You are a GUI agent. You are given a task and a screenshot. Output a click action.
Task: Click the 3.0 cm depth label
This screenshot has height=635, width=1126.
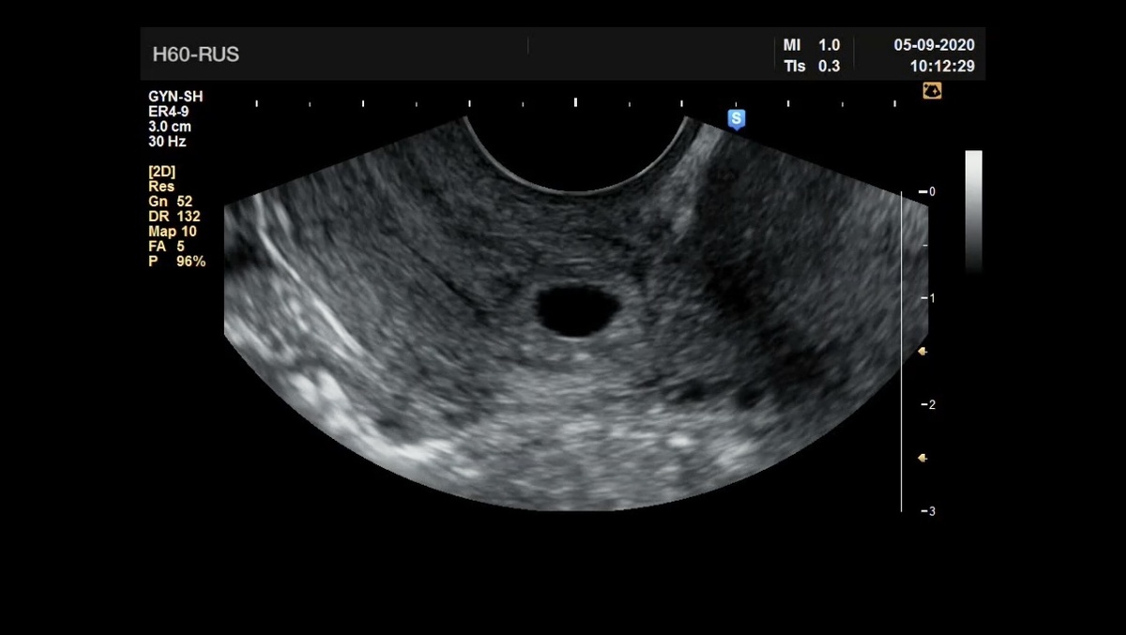pyautogui.click(x=170, y=127)
